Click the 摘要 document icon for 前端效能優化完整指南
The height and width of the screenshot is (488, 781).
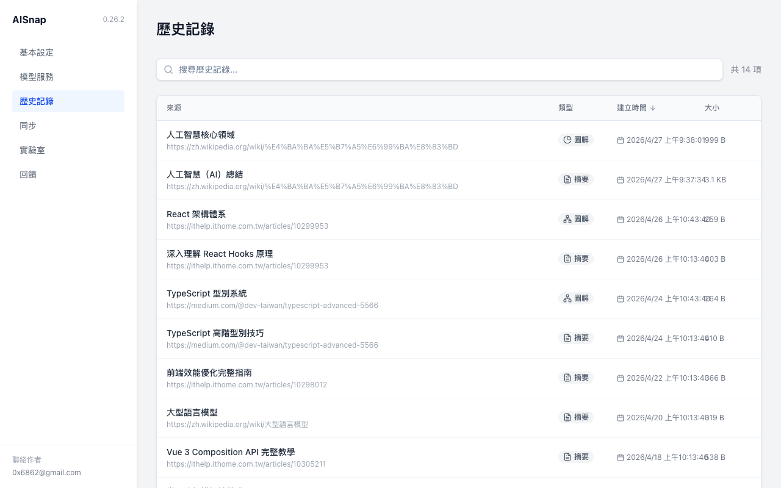tap(567, 378)
